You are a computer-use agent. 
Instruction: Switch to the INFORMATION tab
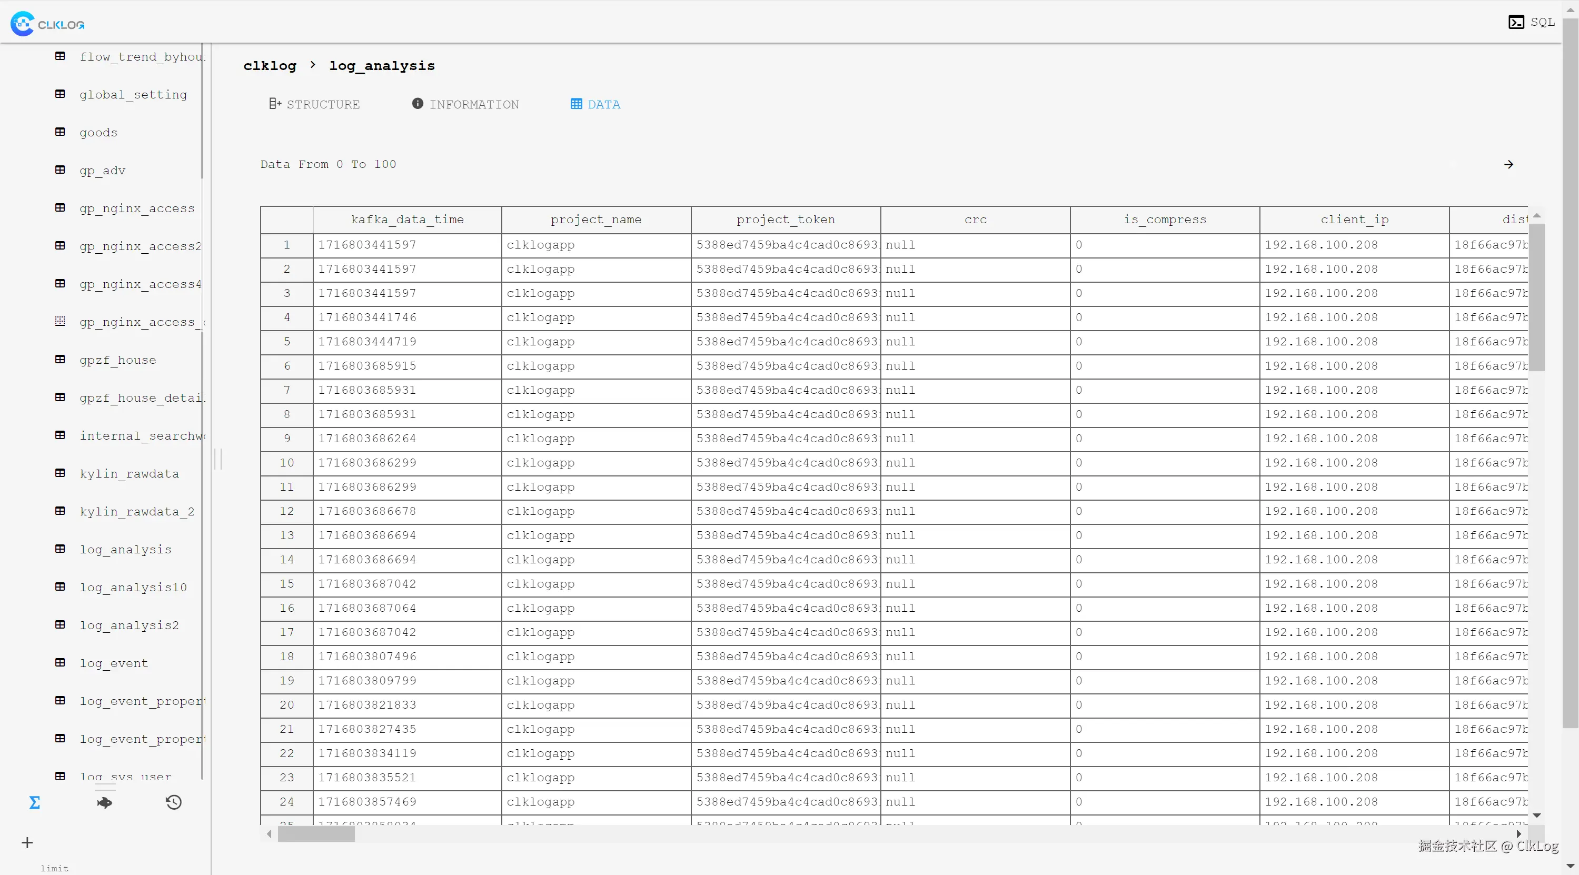pyautogui.click(x=465, y=104)
